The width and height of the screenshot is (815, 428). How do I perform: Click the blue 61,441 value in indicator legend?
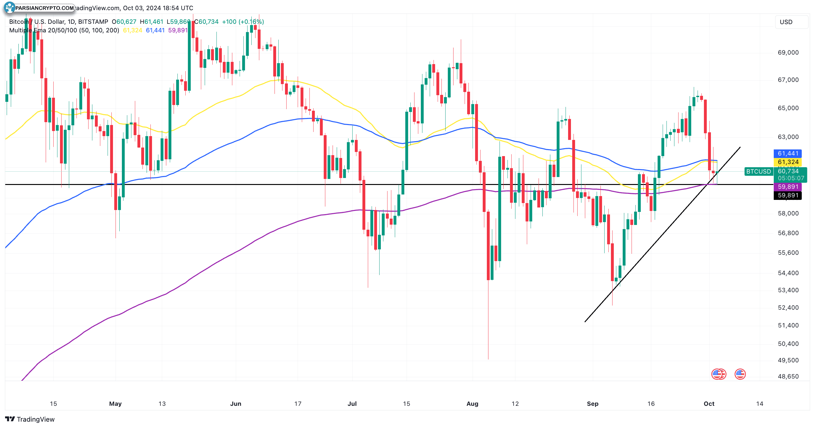(x=155, y=30)
